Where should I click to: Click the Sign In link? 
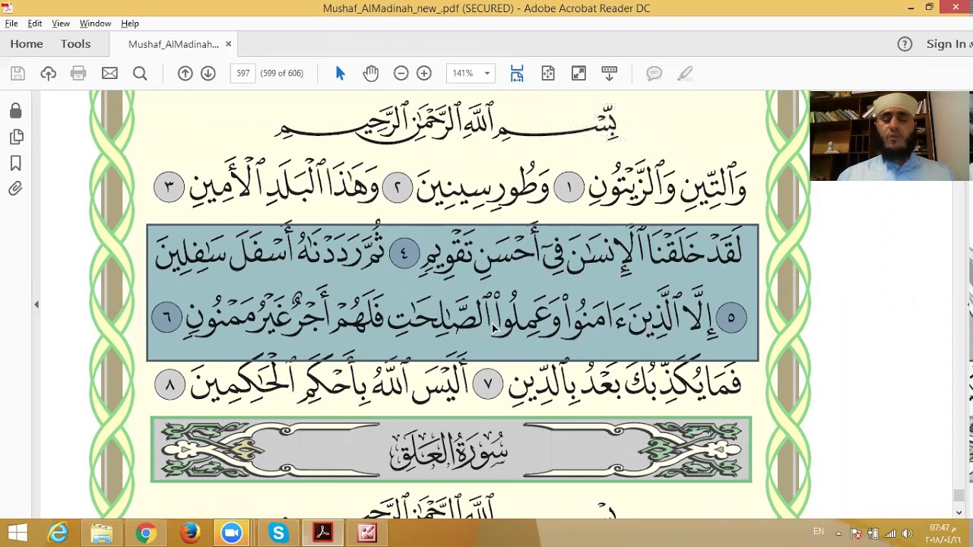click(x=946, y=44)
